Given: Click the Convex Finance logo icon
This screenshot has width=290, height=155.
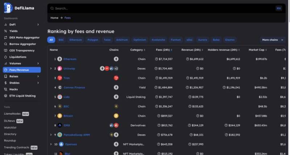Looking at the screenshot, I should 59,87.
